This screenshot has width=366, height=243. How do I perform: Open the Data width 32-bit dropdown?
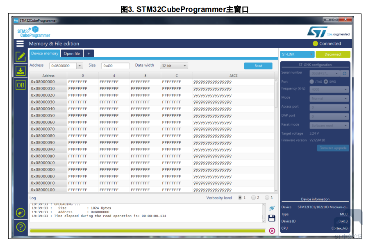pyautogui.click(x=174, y=66)
